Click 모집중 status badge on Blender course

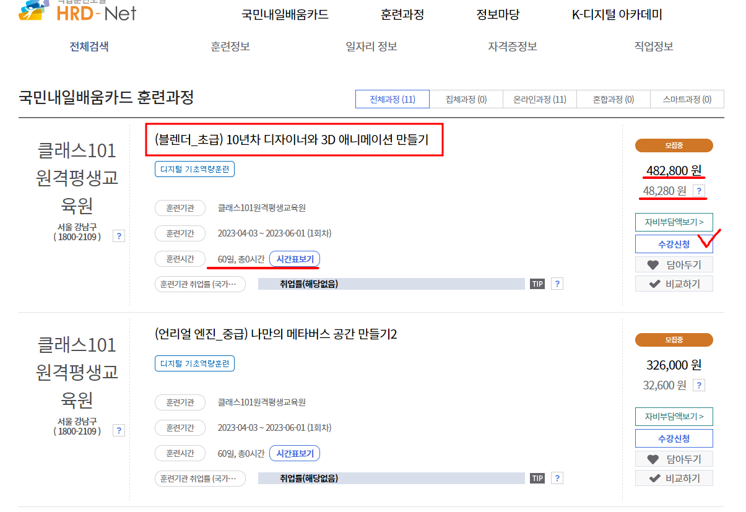click(x=674, y=145)
